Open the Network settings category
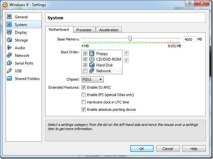 pos(24,55)
